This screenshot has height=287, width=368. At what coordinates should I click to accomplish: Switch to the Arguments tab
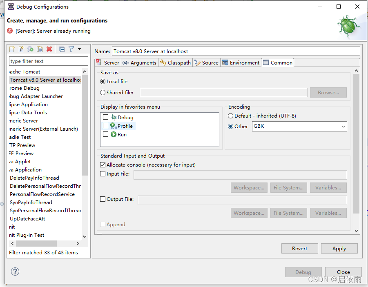(x=139, y=62)
